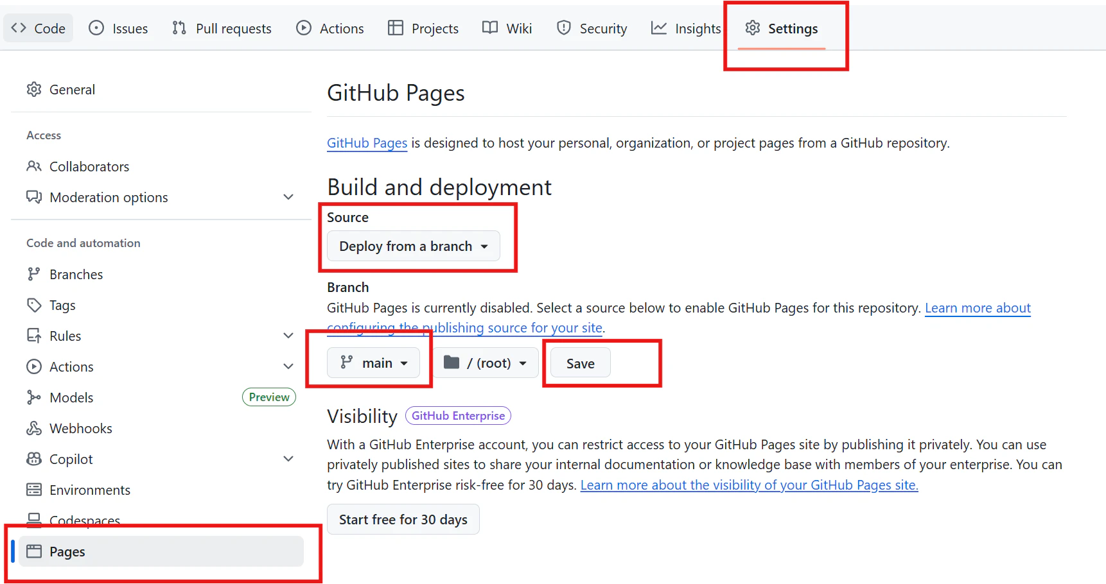Click the "Build and deployment" heading
Viewport: 1106px width, 584px height.
439,187
